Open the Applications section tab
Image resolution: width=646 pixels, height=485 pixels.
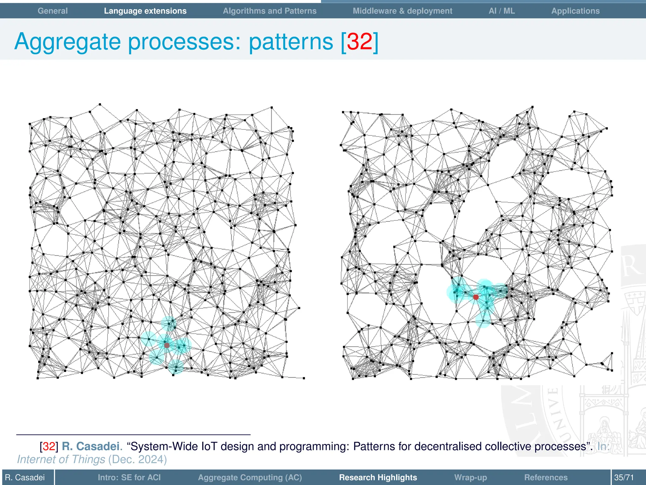[x=575, y=11]
